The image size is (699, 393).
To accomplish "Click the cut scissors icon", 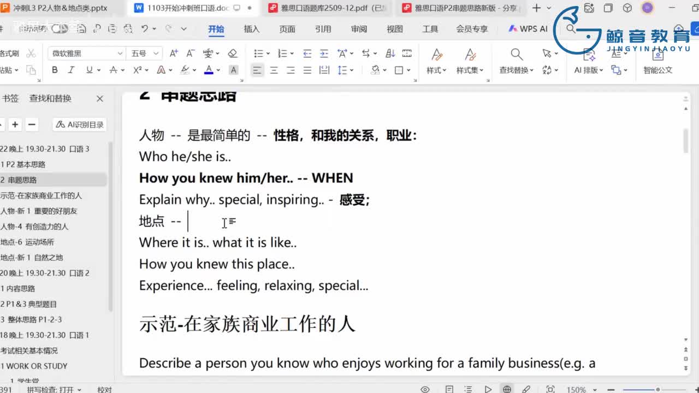I will click(x=31, y=53).
